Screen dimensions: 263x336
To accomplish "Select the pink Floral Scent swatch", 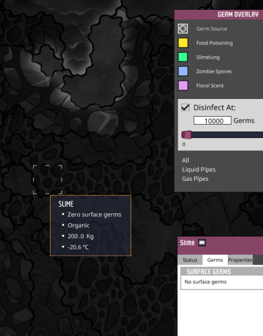I will (183, 86).
